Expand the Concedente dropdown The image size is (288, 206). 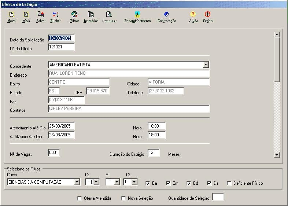click(x=206, y=65)
